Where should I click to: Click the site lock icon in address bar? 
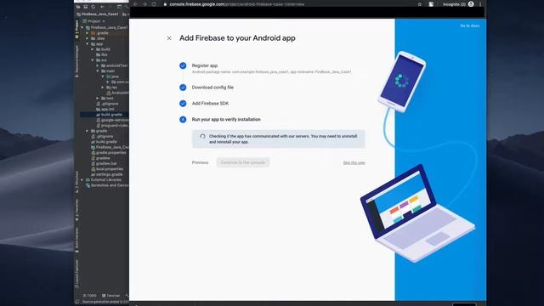pyautogui.click(x=165, y=4)
